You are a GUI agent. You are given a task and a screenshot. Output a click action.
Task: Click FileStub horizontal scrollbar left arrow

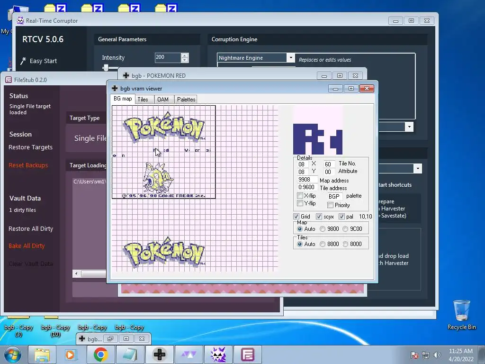click(76, 273)
